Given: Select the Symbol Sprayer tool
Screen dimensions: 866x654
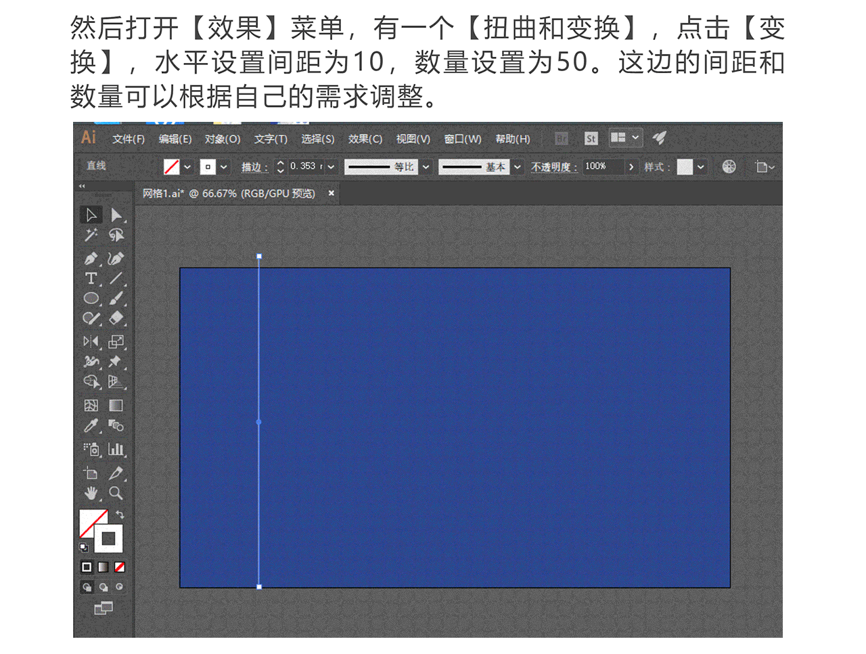Looking at the screenshot, I should pyautogui.click(x=91, y=450).
